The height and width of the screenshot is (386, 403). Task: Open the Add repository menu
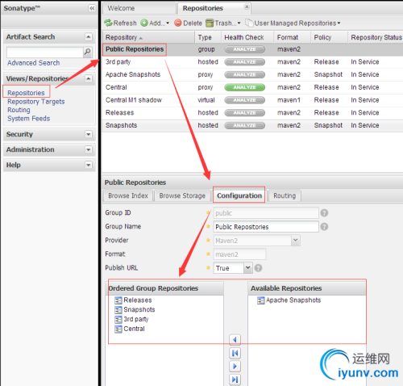(155, 23)
